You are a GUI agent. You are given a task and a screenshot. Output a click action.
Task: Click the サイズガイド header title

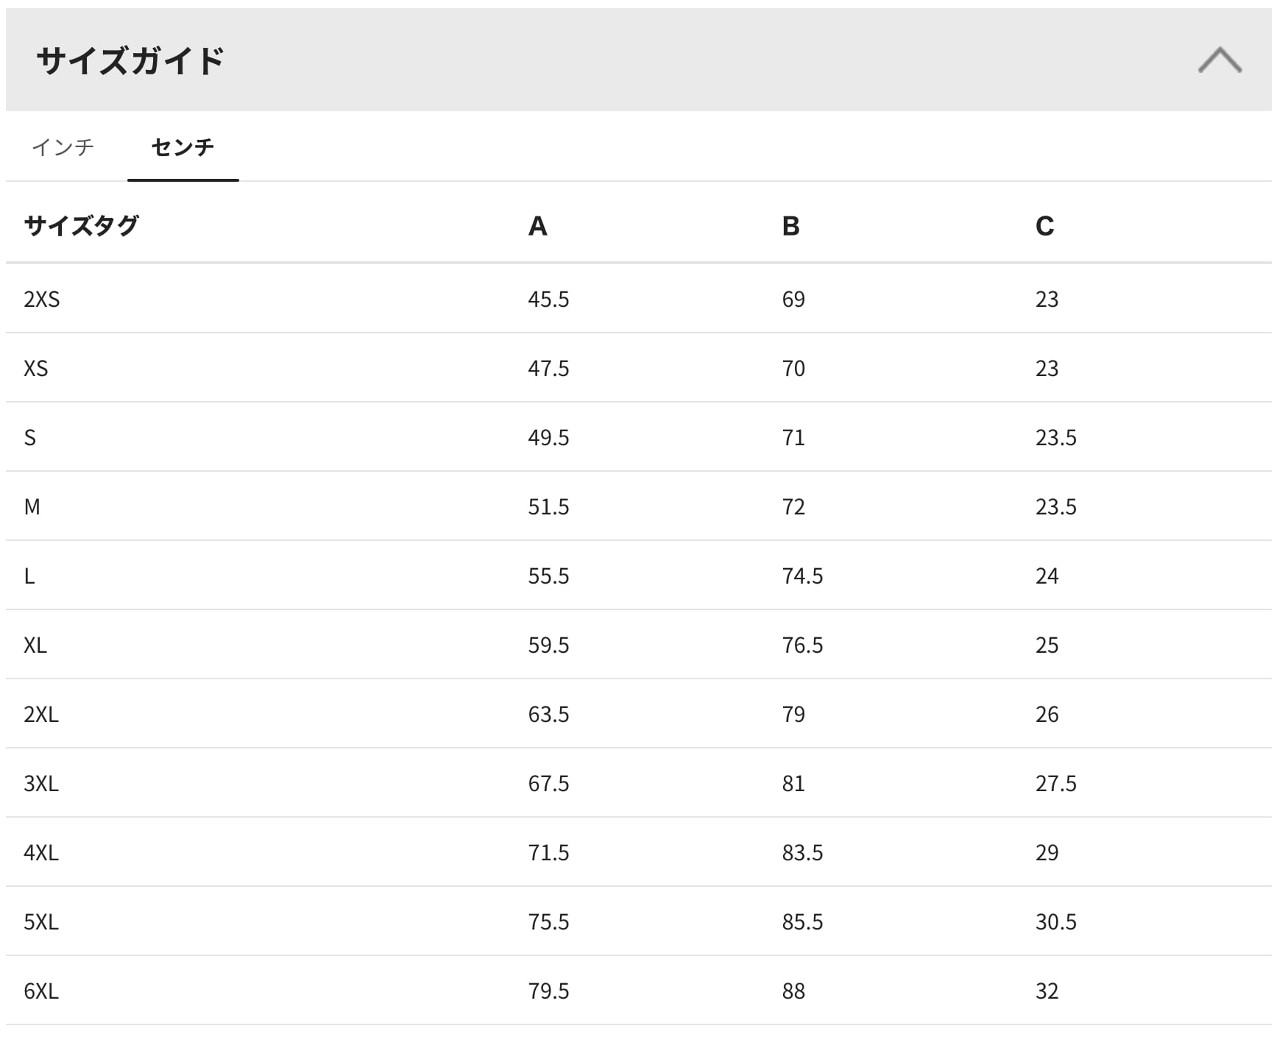coord(130,60)
